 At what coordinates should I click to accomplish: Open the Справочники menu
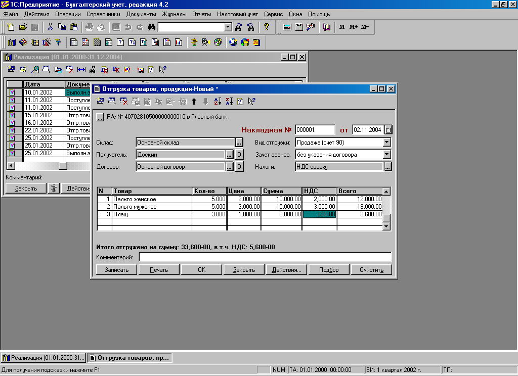(103, 14)
